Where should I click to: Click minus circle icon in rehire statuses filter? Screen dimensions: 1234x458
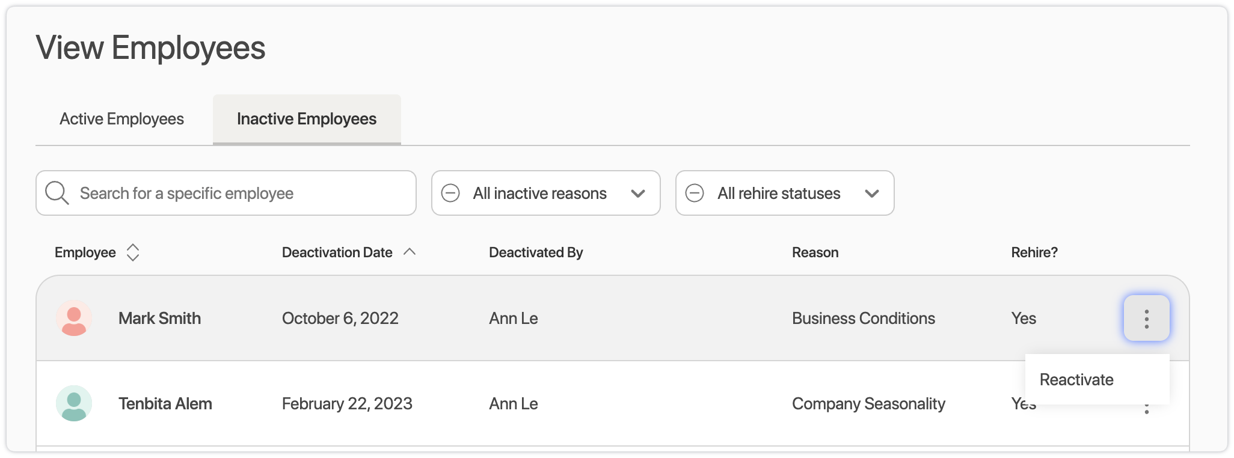coord(695,193)
